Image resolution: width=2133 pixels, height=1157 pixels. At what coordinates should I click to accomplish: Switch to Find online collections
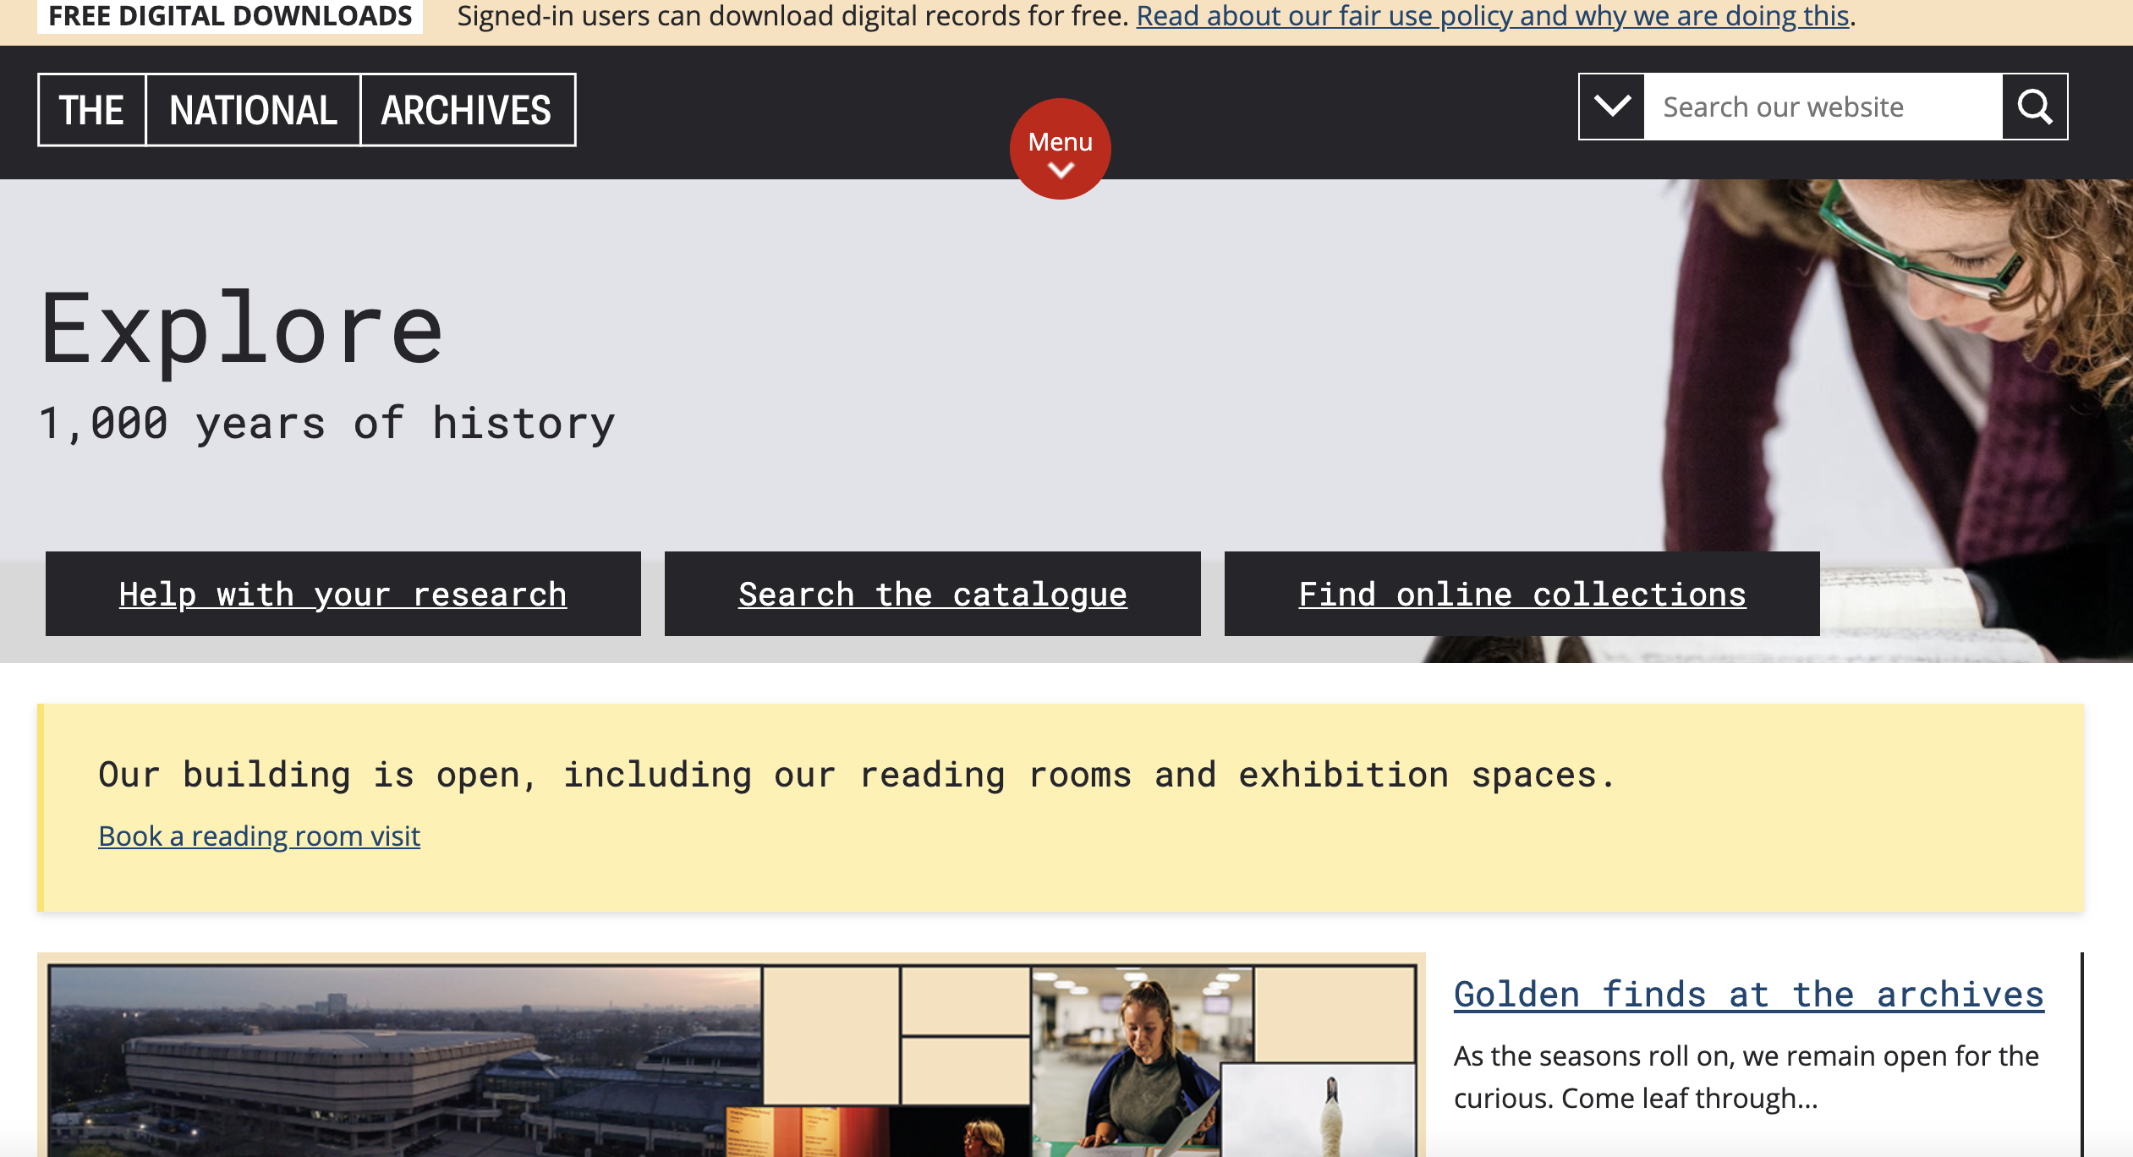click(1522, 593)
